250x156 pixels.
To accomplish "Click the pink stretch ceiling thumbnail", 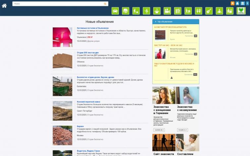I will tap(63, 37).
